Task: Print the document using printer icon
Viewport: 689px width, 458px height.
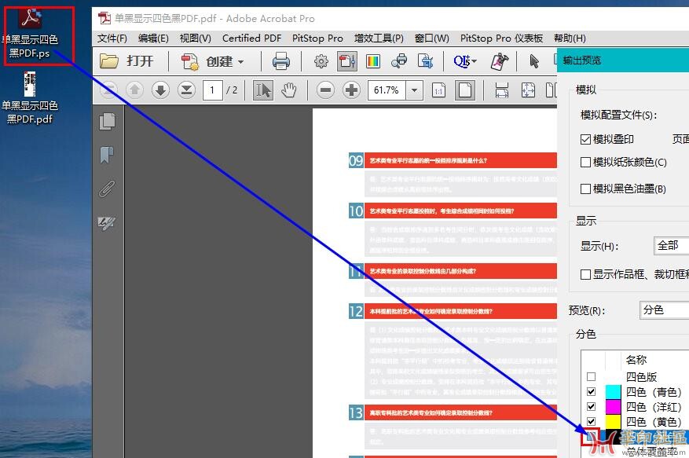Action: pyautogui.click(x=280, y=61)
